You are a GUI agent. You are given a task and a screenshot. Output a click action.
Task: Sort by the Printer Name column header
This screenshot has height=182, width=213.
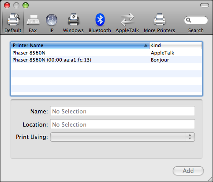[80, 45]
